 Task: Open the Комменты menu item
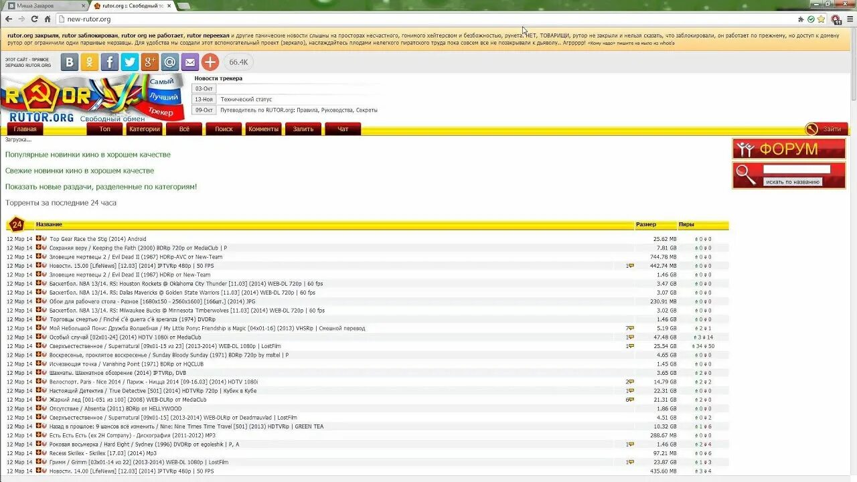coord(263,129)
